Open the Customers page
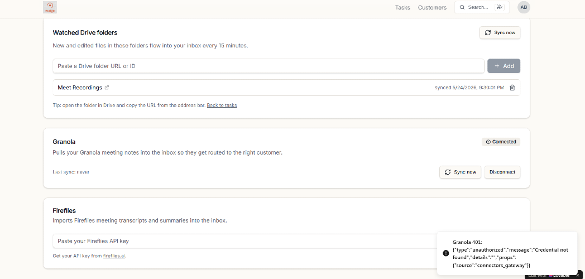The image size is (585, 279). click(432, 7)
